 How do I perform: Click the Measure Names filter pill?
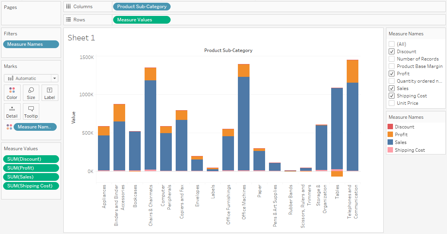31,44
